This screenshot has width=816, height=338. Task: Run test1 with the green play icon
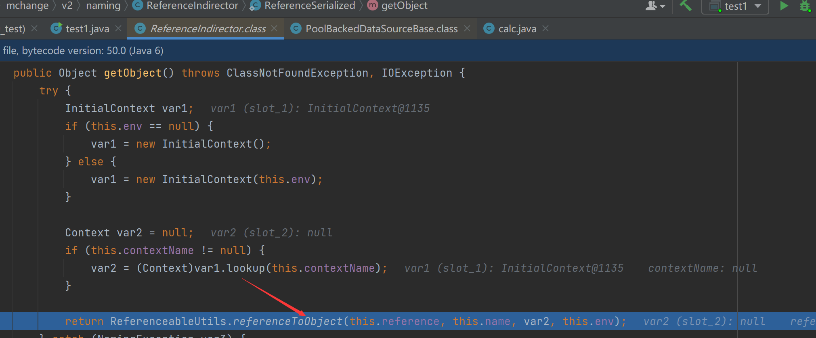click(784, 6)
